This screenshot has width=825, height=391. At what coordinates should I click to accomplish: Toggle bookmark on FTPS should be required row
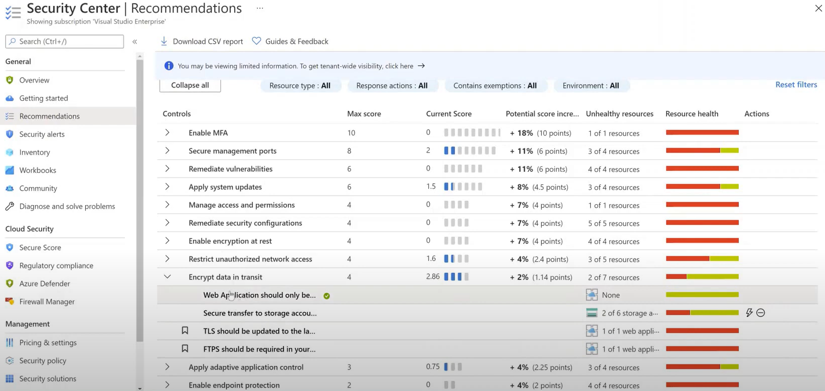(x=185, y=348)
